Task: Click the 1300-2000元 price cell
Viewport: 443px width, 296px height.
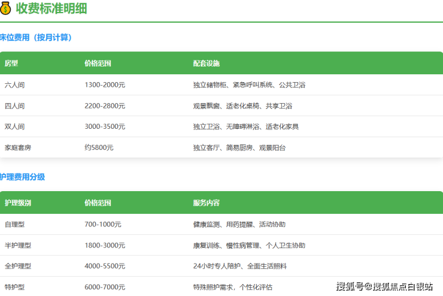Action: [105, 85]
